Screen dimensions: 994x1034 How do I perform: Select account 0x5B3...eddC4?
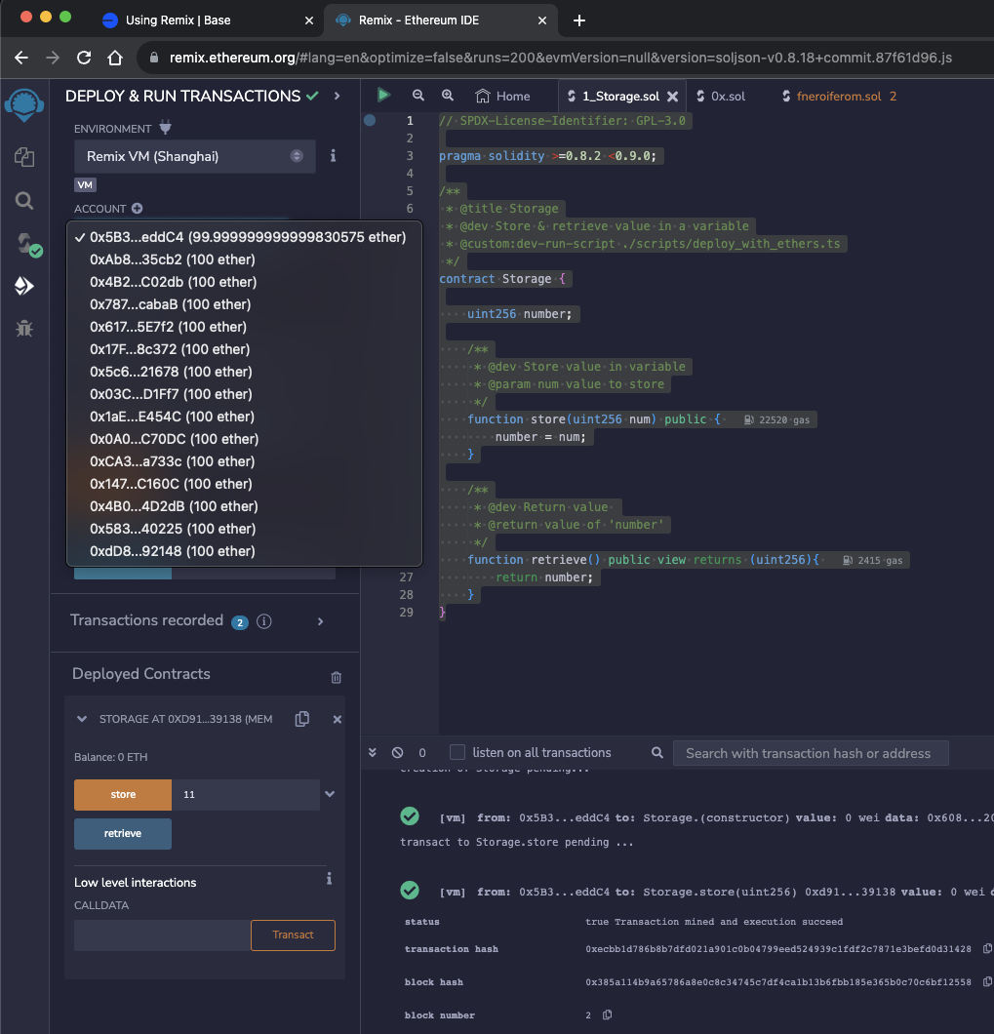pyautogui.click(x=244, y=237)
